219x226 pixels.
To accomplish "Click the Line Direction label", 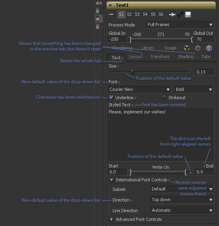I will pyautogui.click(x=125, y=211).
